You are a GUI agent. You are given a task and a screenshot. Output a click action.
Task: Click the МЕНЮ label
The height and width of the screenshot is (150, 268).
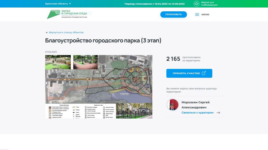pyautogui.click(x=205, y=15)
